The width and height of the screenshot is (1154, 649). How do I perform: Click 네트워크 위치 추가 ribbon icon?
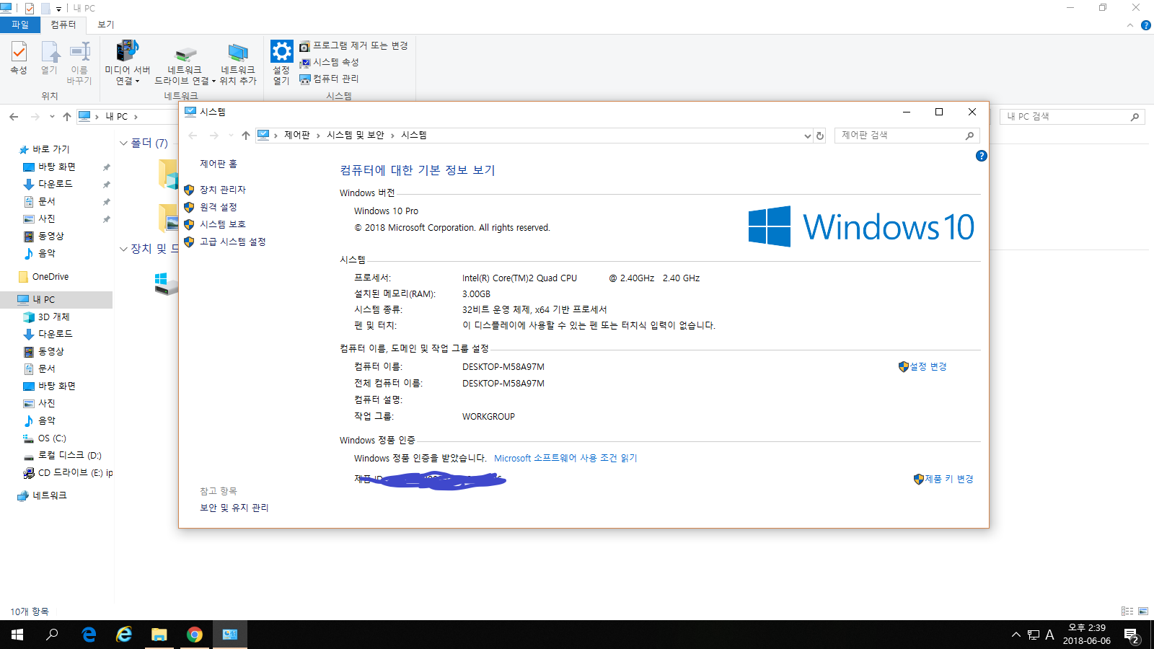click(238, 63)
